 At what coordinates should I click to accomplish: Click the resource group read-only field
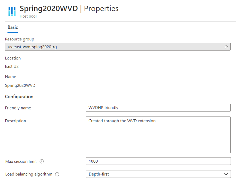pyautogui.click(x=118, y=47)
